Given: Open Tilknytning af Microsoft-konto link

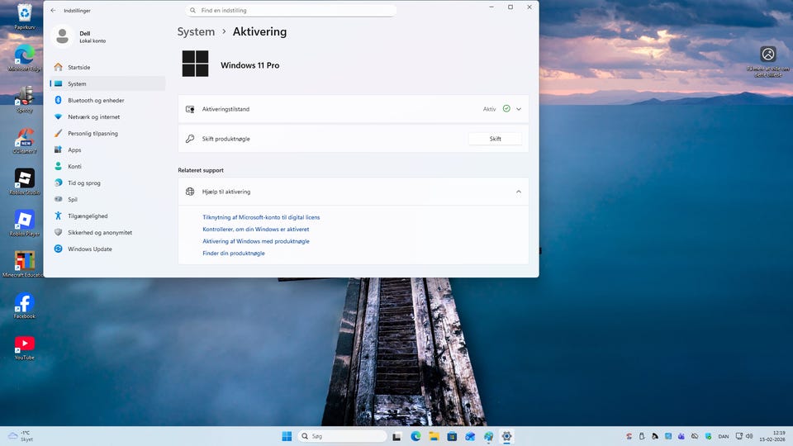Looking at the screenshot, I should [x=261, y=217].
